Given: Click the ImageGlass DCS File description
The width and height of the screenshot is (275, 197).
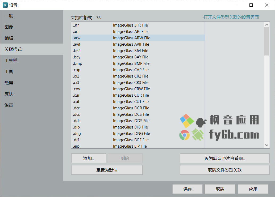Looking at the screenshot, I should click(x=131, y=114).
